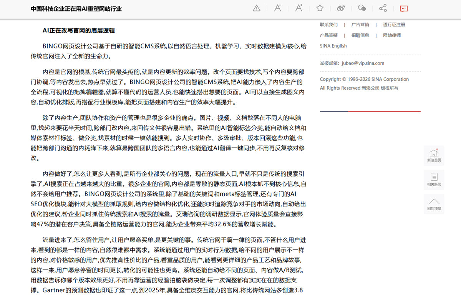Click the paragraph beginning 内容做好了

(169, 199)
